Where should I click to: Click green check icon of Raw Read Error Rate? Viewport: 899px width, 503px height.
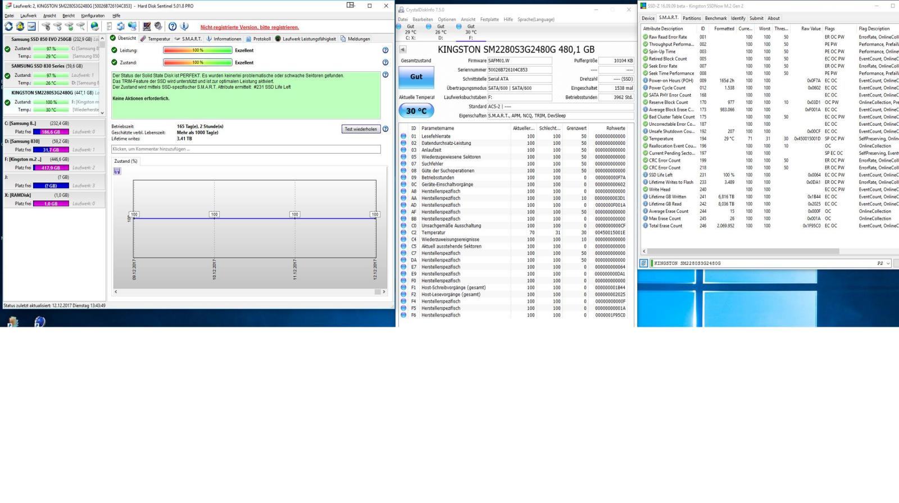(x=646, y=37)
